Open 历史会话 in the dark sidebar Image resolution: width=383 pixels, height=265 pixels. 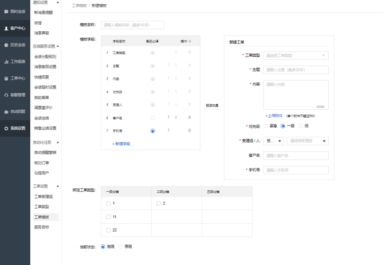click(x=15, y=45)
